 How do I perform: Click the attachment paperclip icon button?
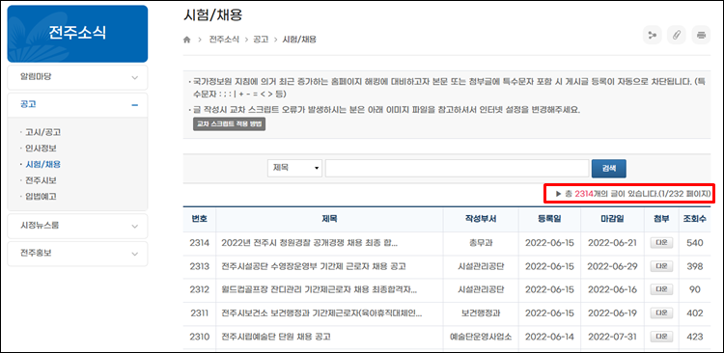click(677, 35)
